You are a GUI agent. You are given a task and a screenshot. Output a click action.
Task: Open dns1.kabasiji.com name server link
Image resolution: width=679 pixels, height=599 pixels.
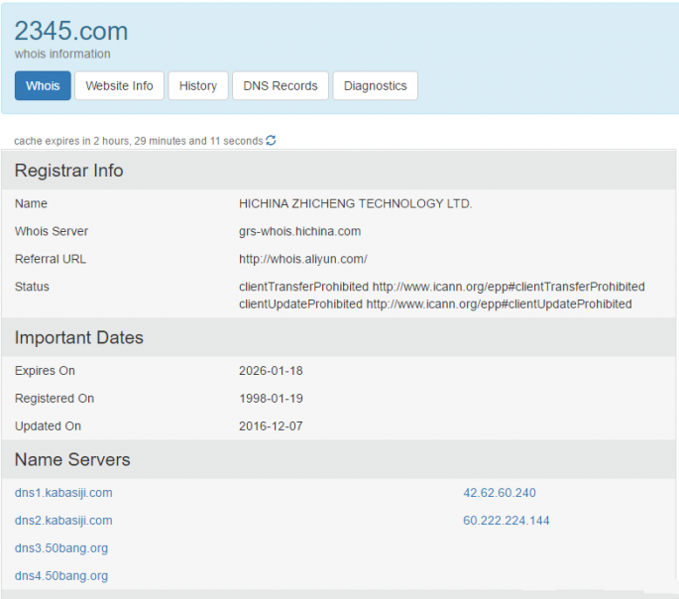coord(63,493)
